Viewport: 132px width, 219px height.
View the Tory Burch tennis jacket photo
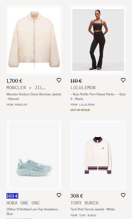(98, 155)
